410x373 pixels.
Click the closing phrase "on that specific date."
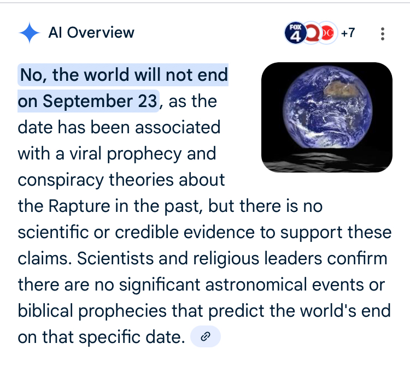pyautogui.click(x=102, y=337)
